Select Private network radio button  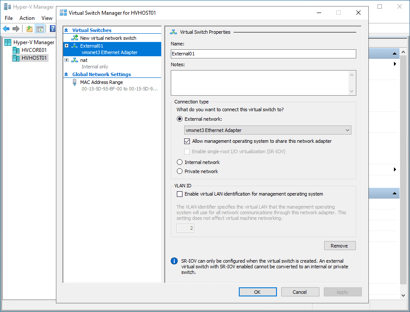pyautogui.click(x=179, y=171)
